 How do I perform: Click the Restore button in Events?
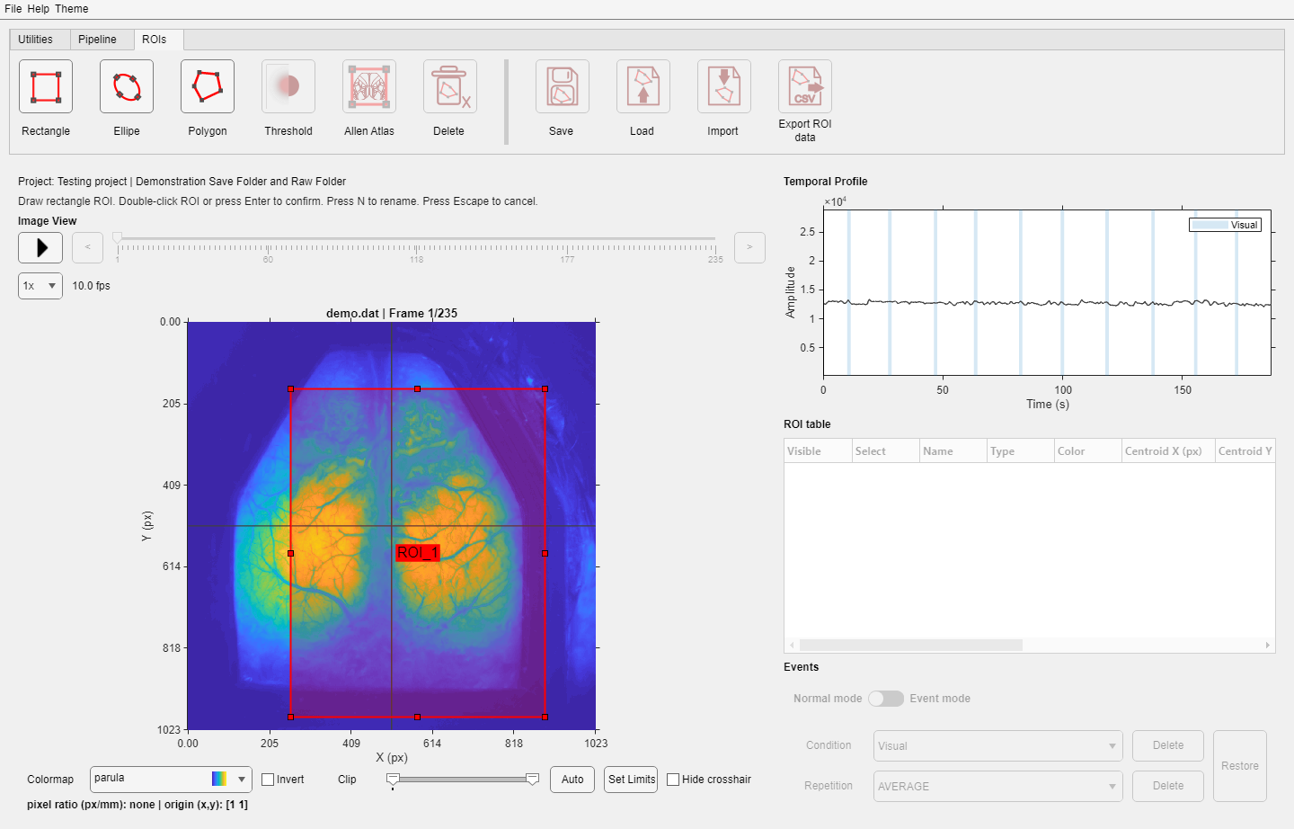click(1240, 766)
